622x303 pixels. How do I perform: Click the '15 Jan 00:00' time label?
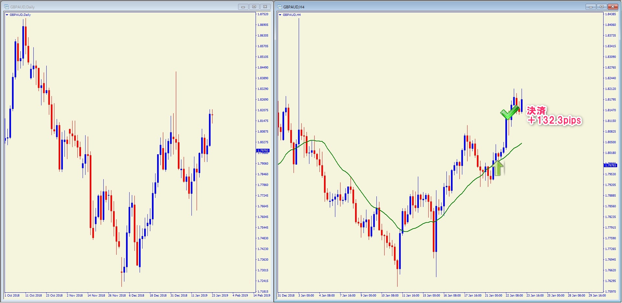[432, 296]
